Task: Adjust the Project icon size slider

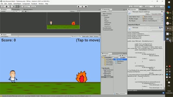Action: (x=122, y=94)
